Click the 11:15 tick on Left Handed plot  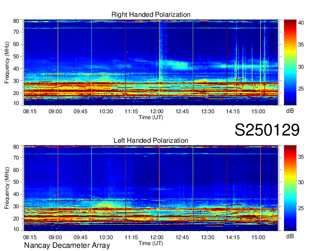click(131, 237)
